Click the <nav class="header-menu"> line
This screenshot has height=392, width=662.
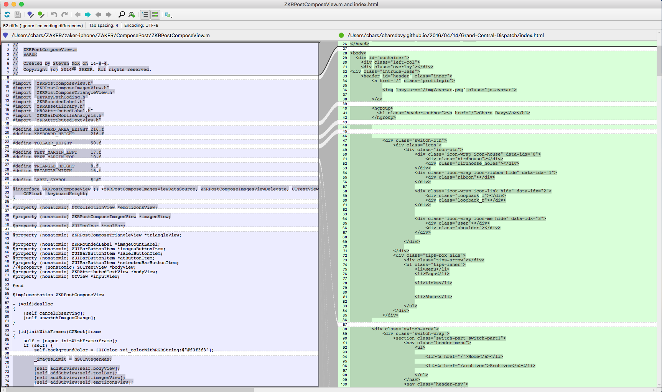437,343
